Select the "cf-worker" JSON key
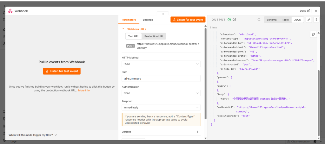This screenshot has height=144, width=325. tap(228, 34)
